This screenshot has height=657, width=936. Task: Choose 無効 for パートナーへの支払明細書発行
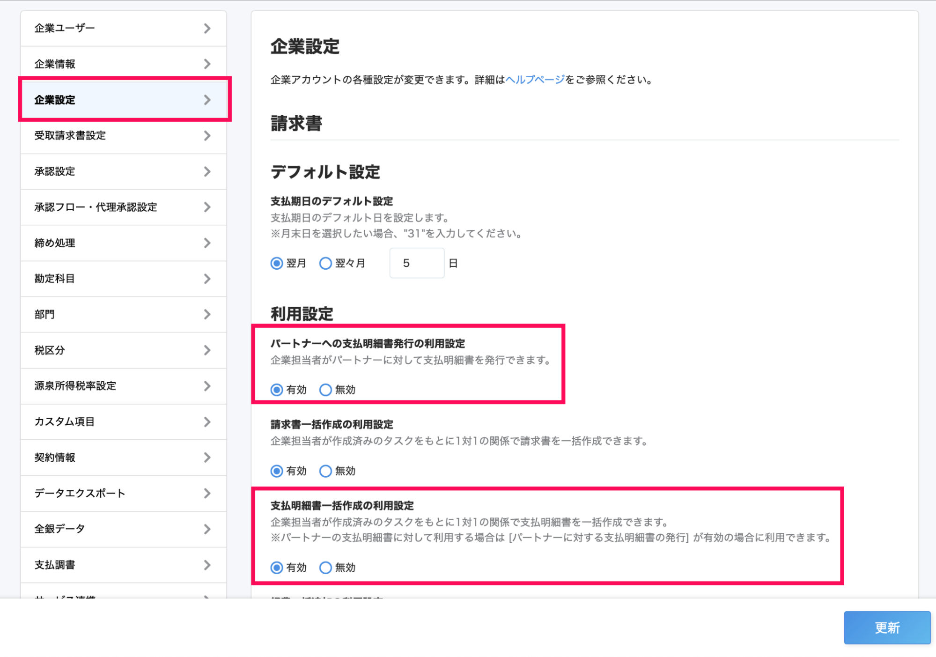[325, 390]
